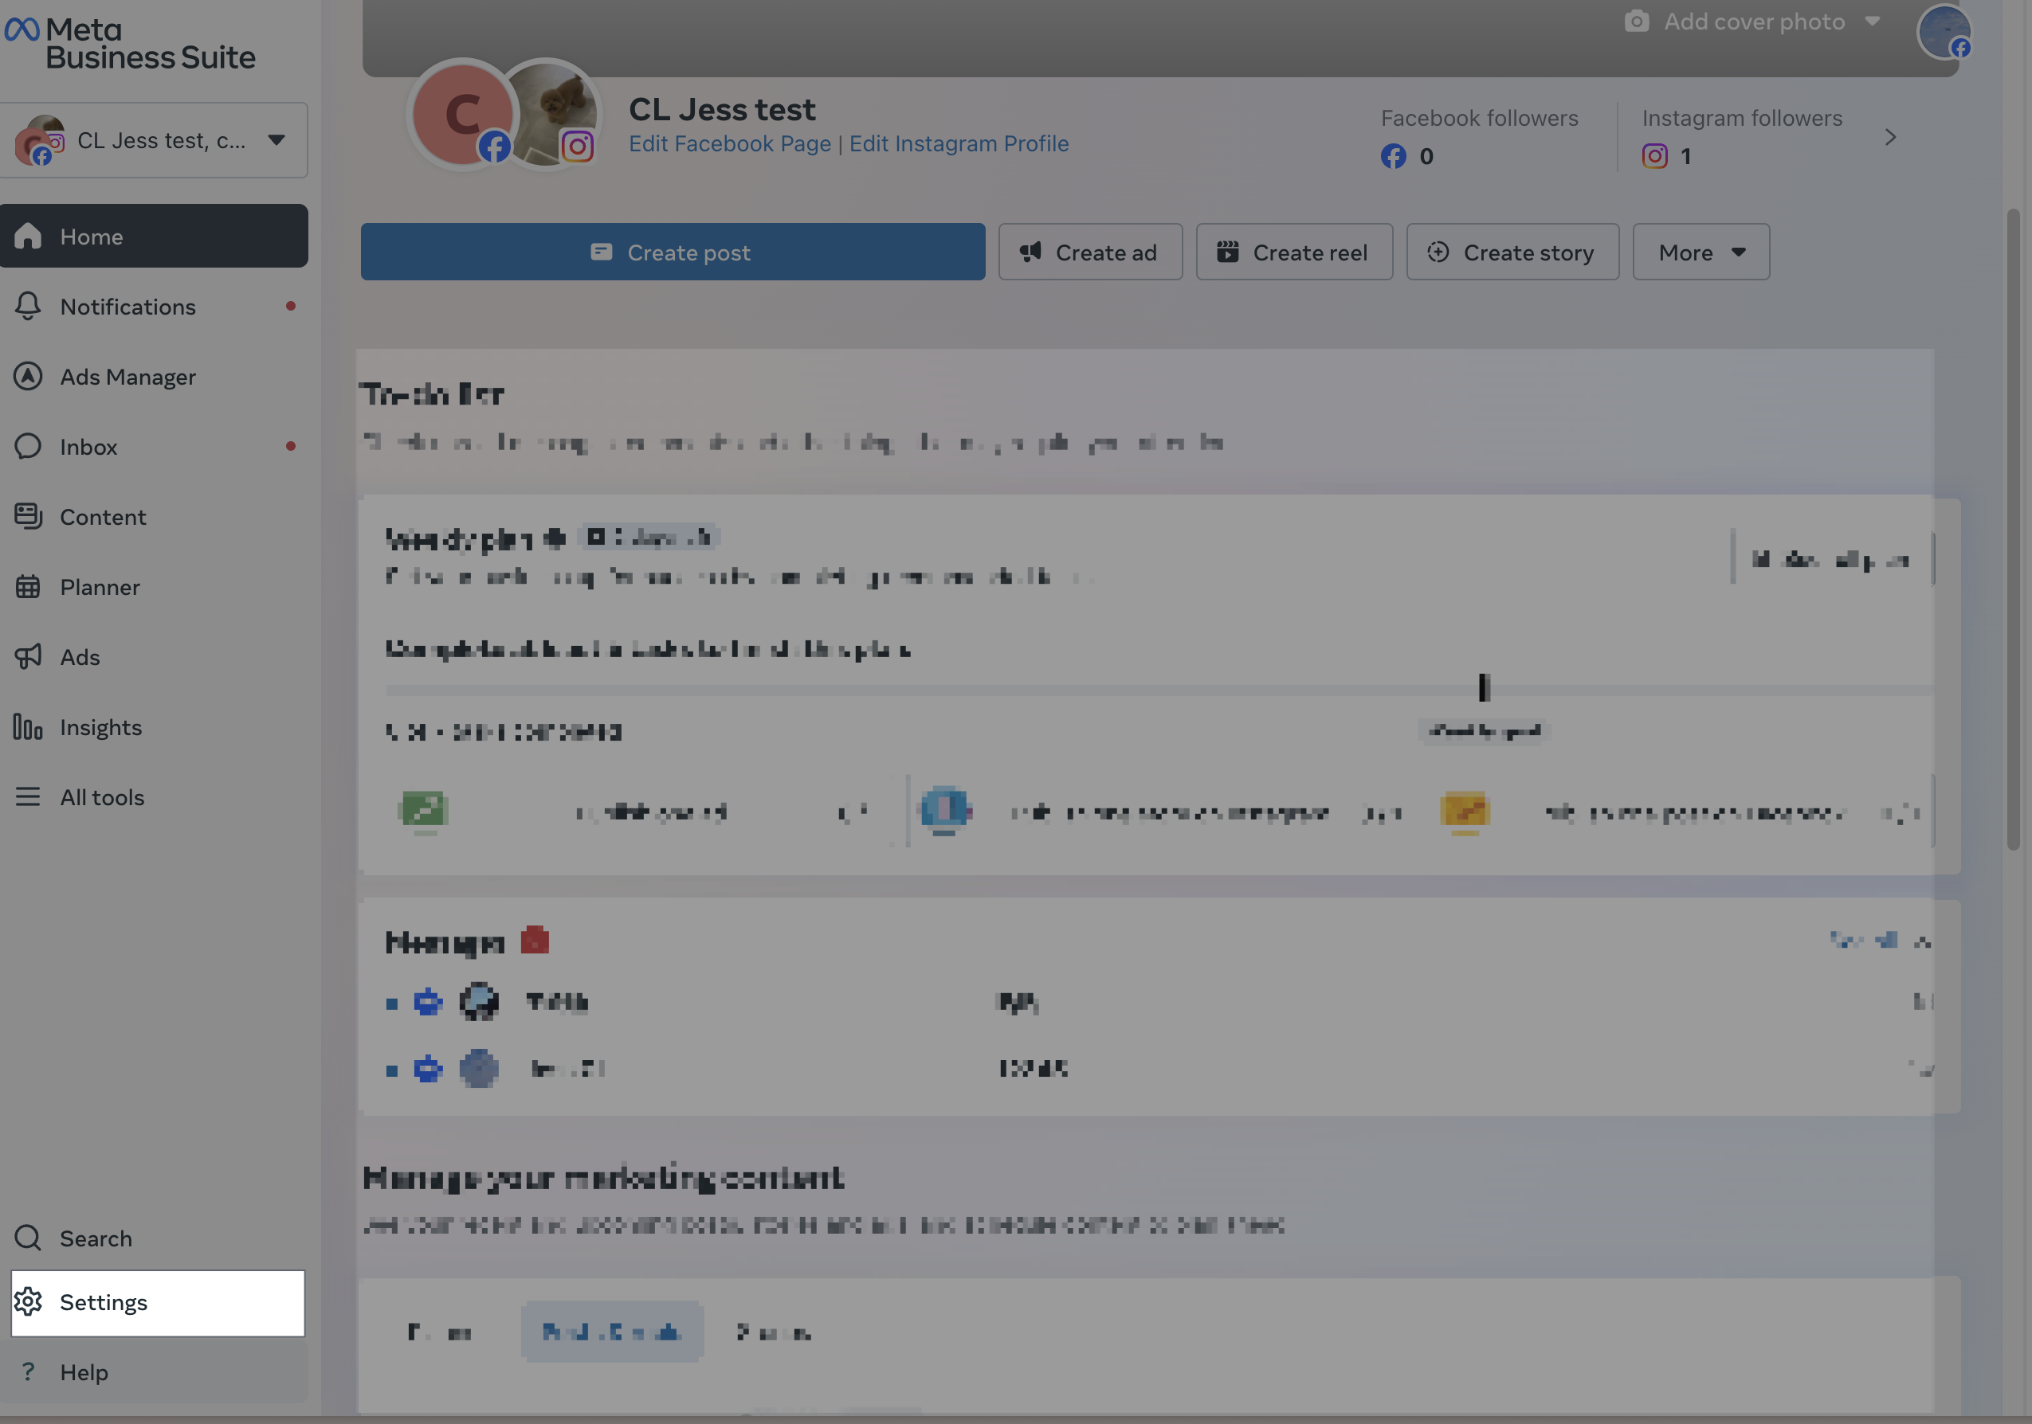The image size is (2032, 1424).
Task: Click the Ads Manager compass icon
Action: (27, 376)
